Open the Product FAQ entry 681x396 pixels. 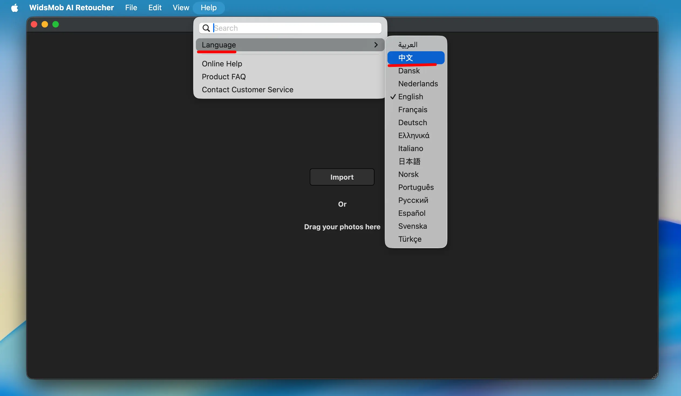[x=223, y=77]
